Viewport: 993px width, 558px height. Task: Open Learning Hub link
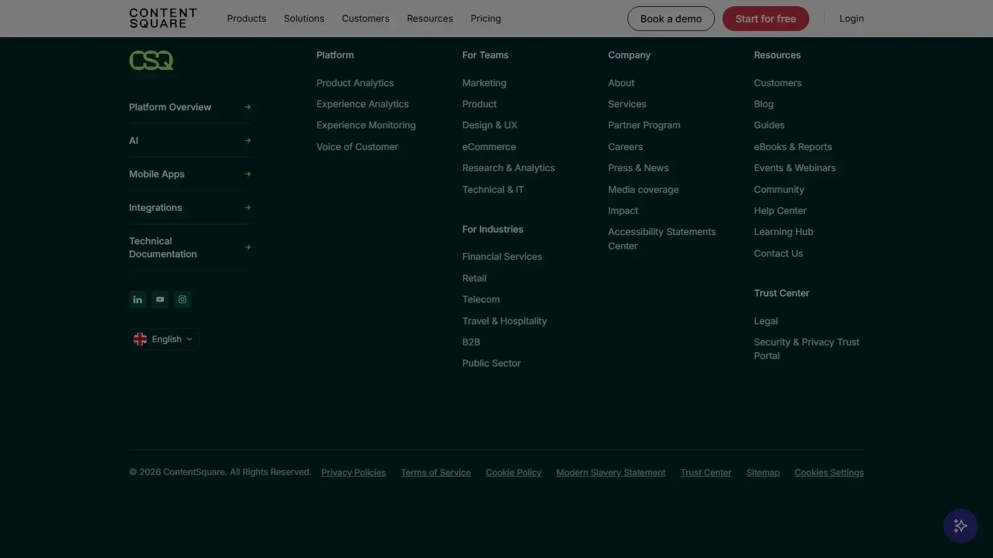(784, 232)
